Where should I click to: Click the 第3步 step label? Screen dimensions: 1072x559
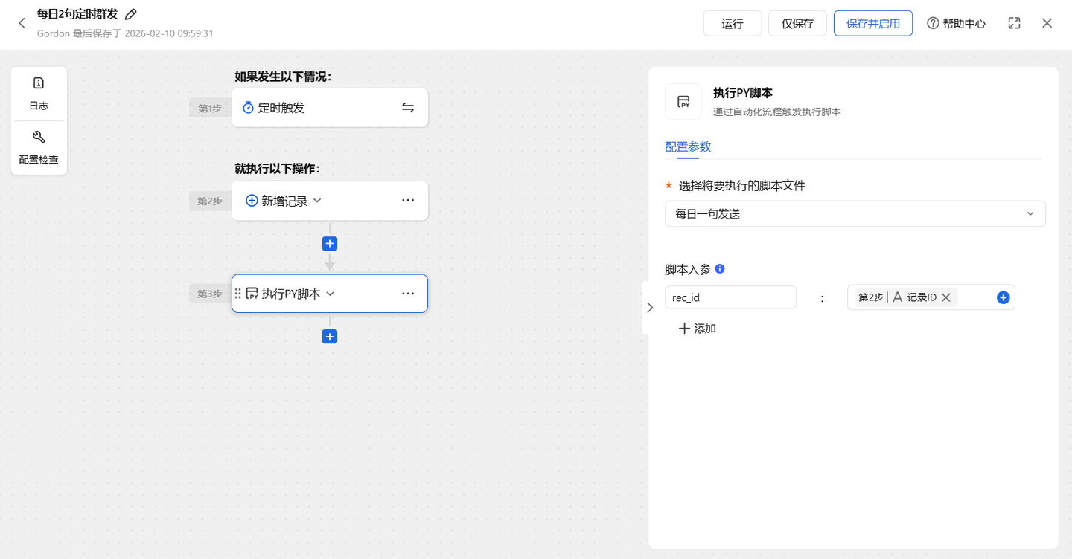(x=209, y=294)
